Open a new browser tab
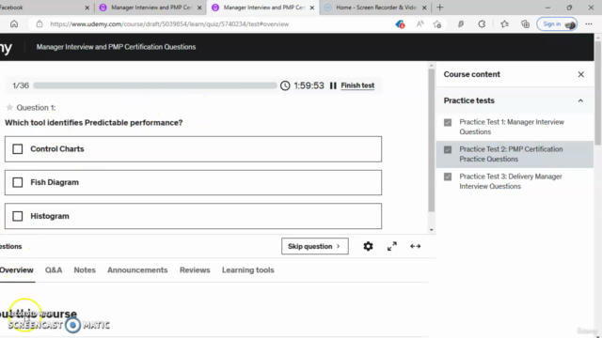The width and height of the screenshot is (602, 338). coord(440,8)
